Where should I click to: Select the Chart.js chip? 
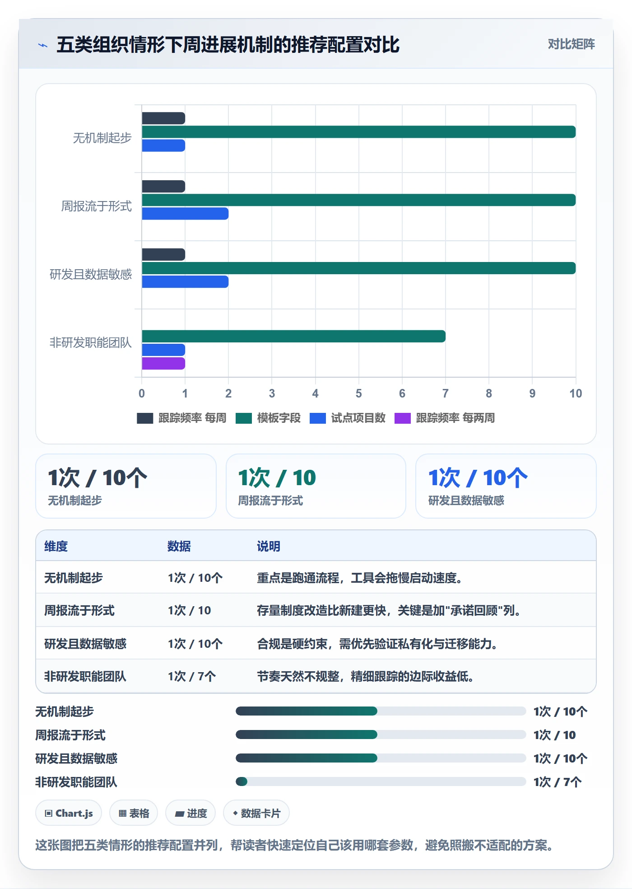click(69, 813)
